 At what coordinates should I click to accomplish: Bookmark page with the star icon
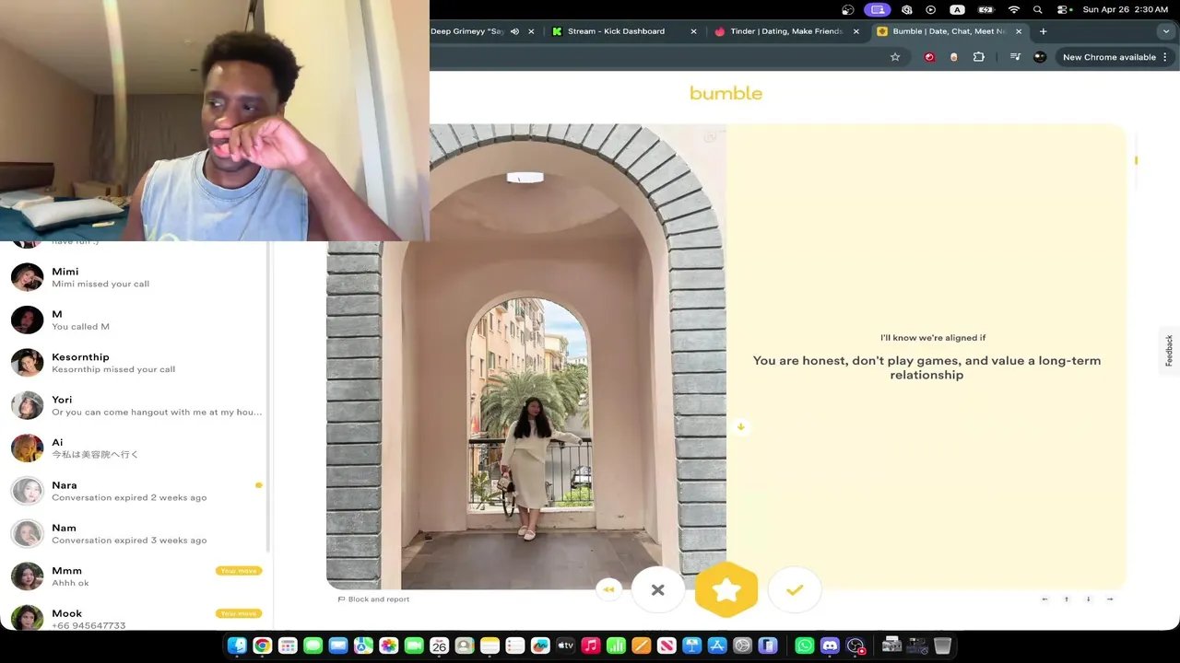click(894, 57)
